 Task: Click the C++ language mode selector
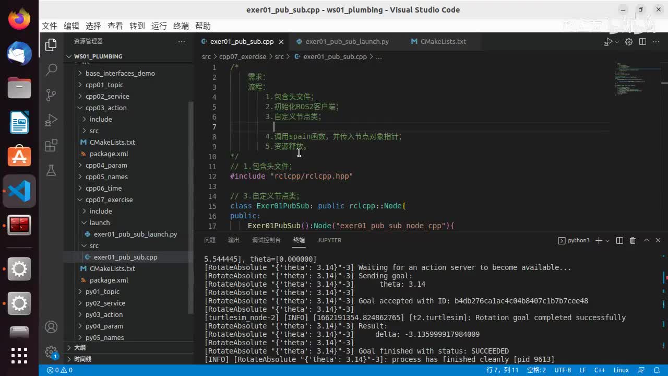tap(600, 370)
